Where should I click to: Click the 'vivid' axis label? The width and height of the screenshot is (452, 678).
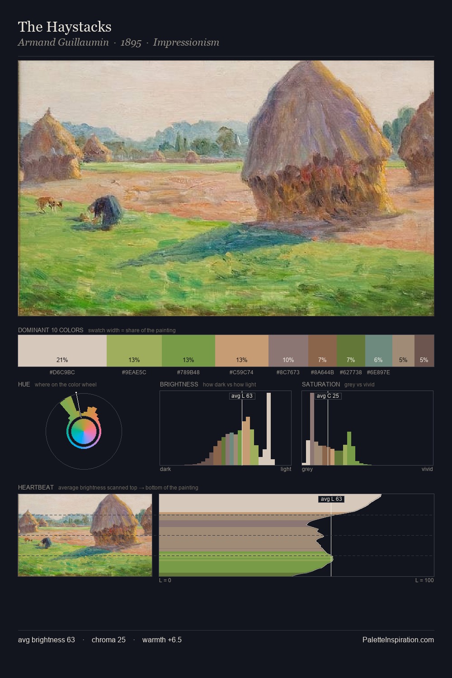[x=427, y=469]
